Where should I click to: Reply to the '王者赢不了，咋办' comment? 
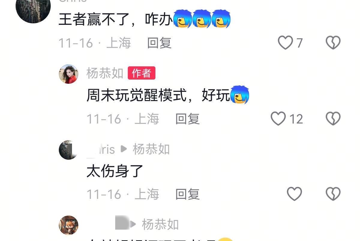coord(159,43)
